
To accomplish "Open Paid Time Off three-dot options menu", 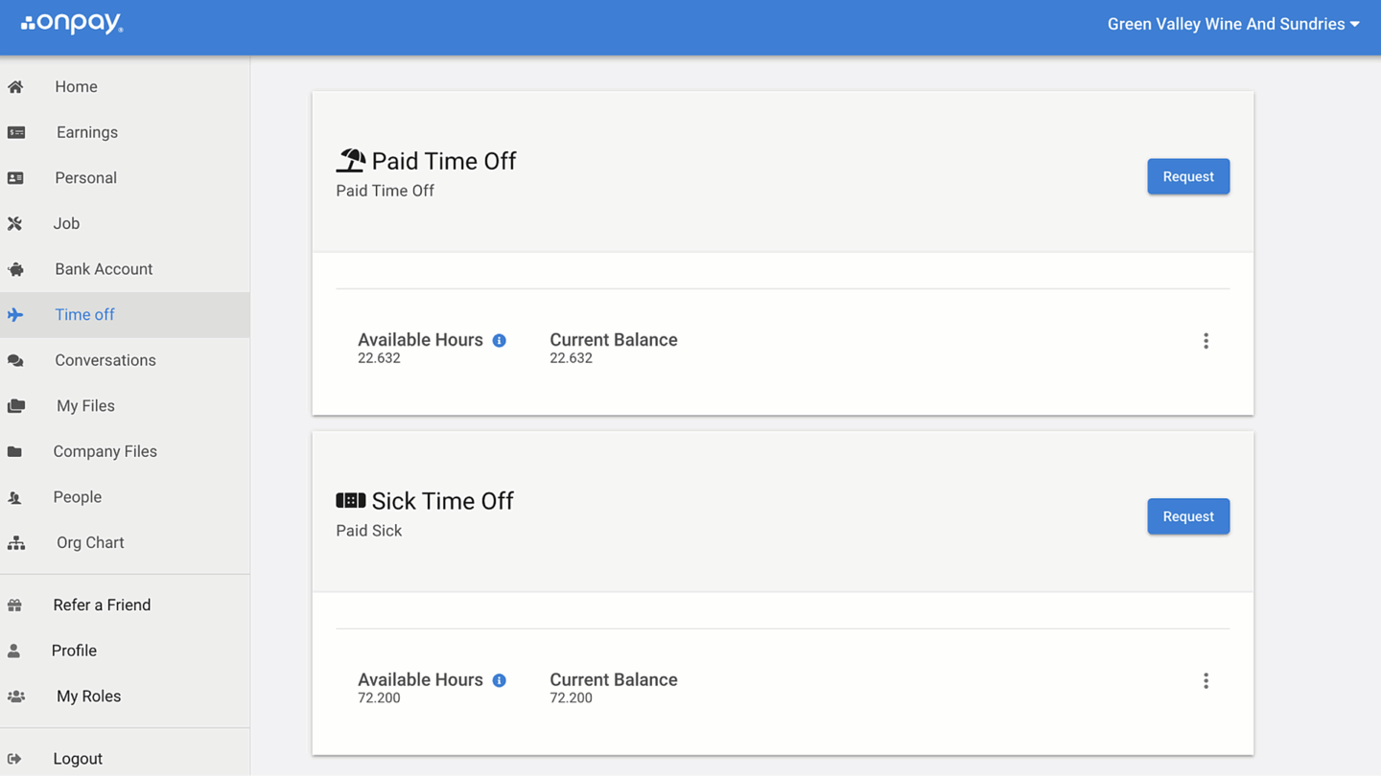I will pyautogui.click(x=1205, y=341).
